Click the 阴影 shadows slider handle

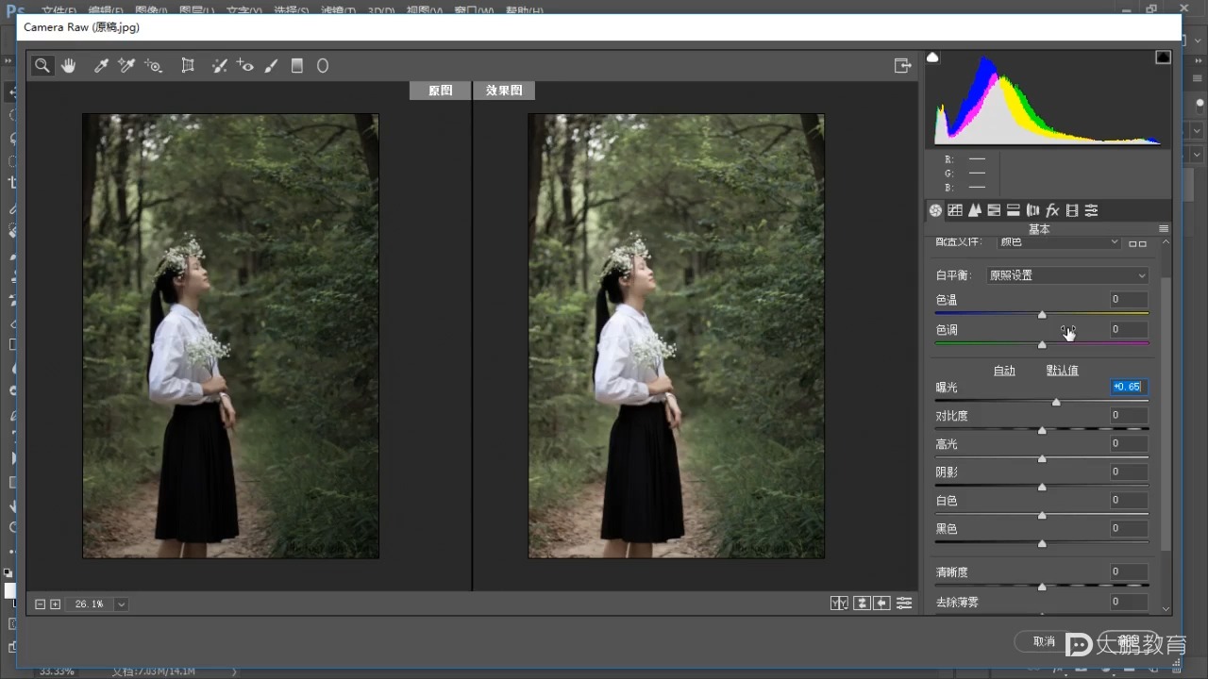pyautogui.click(x=1042, y=488)
